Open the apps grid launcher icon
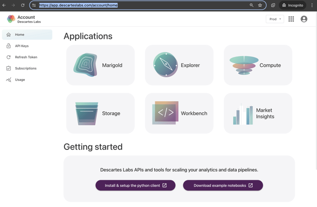The height and width of the screenshot is (207, 317). pyautogui.click(x=291, y=19)
